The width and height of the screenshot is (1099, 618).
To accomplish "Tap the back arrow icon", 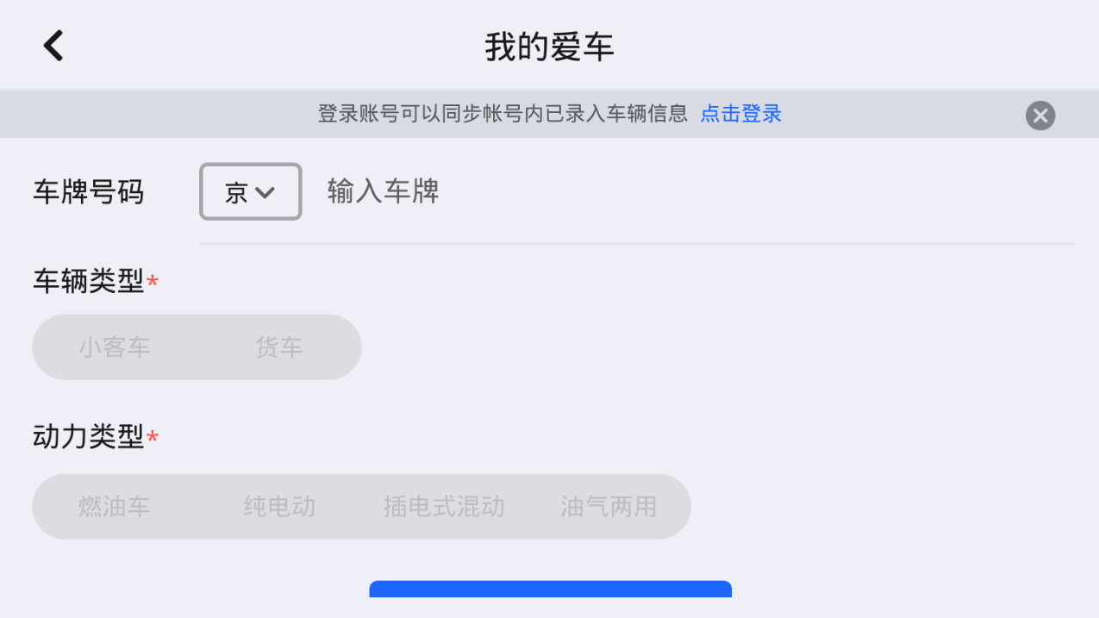I will tap(53, 46).
